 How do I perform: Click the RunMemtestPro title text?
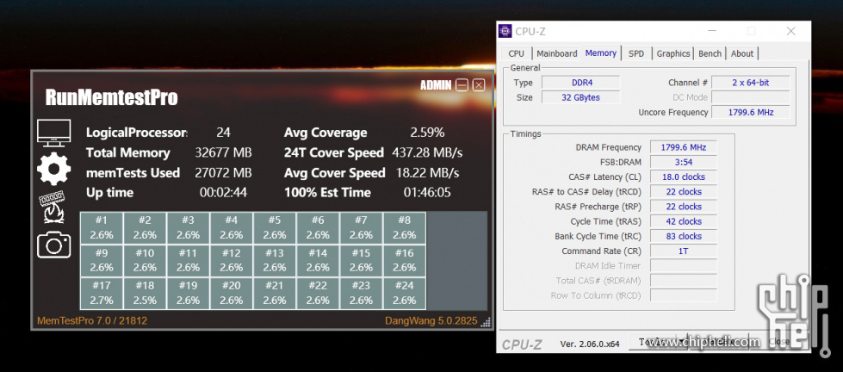pos(111,98)
